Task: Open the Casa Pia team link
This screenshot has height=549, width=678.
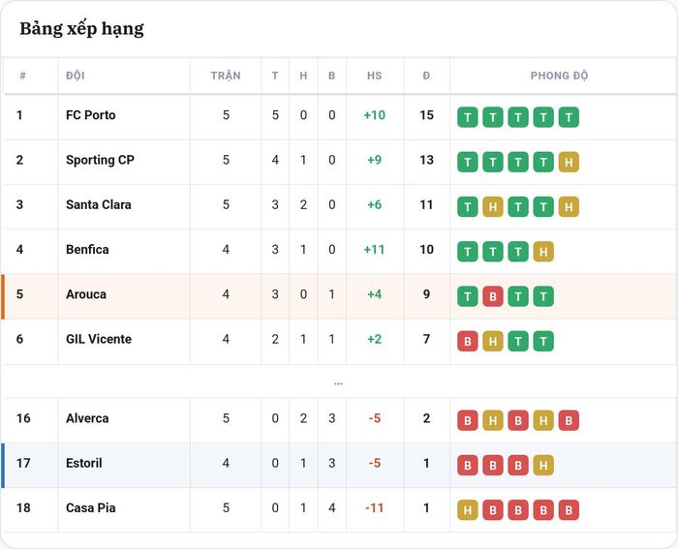Action: (91, 507)
